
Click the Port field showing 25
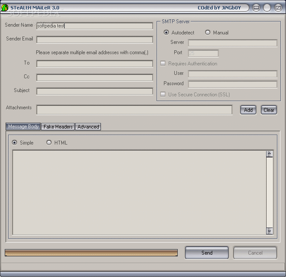click(x=203, y=53)
